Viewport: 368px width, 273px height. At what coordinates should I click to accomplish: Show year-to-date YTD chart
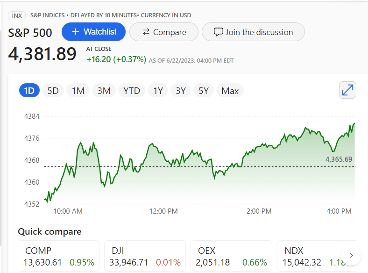click(x=132, y=90)
